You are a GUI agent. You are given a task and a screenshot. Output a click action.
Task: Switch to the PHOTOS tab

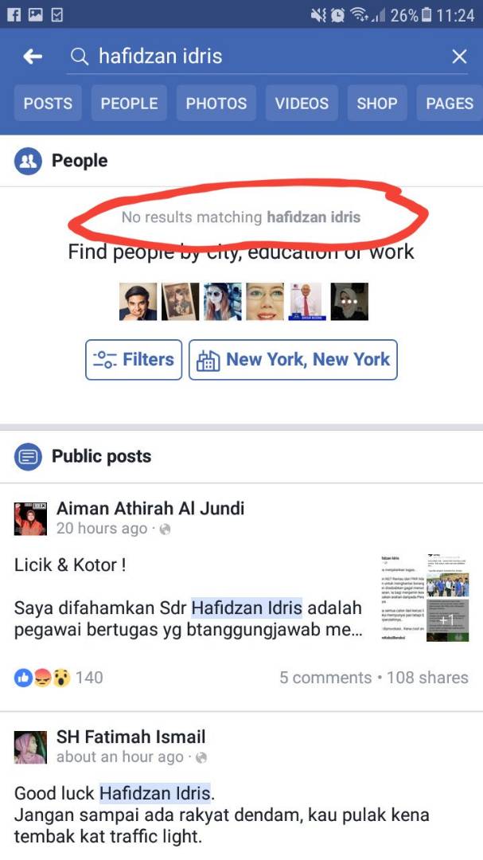(x=216, y=103)
